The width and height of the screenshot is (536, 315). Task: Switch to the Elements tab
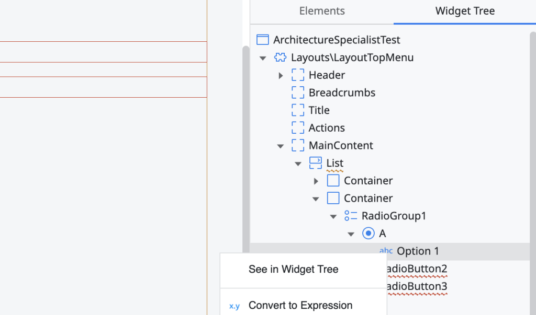point(322,11)
